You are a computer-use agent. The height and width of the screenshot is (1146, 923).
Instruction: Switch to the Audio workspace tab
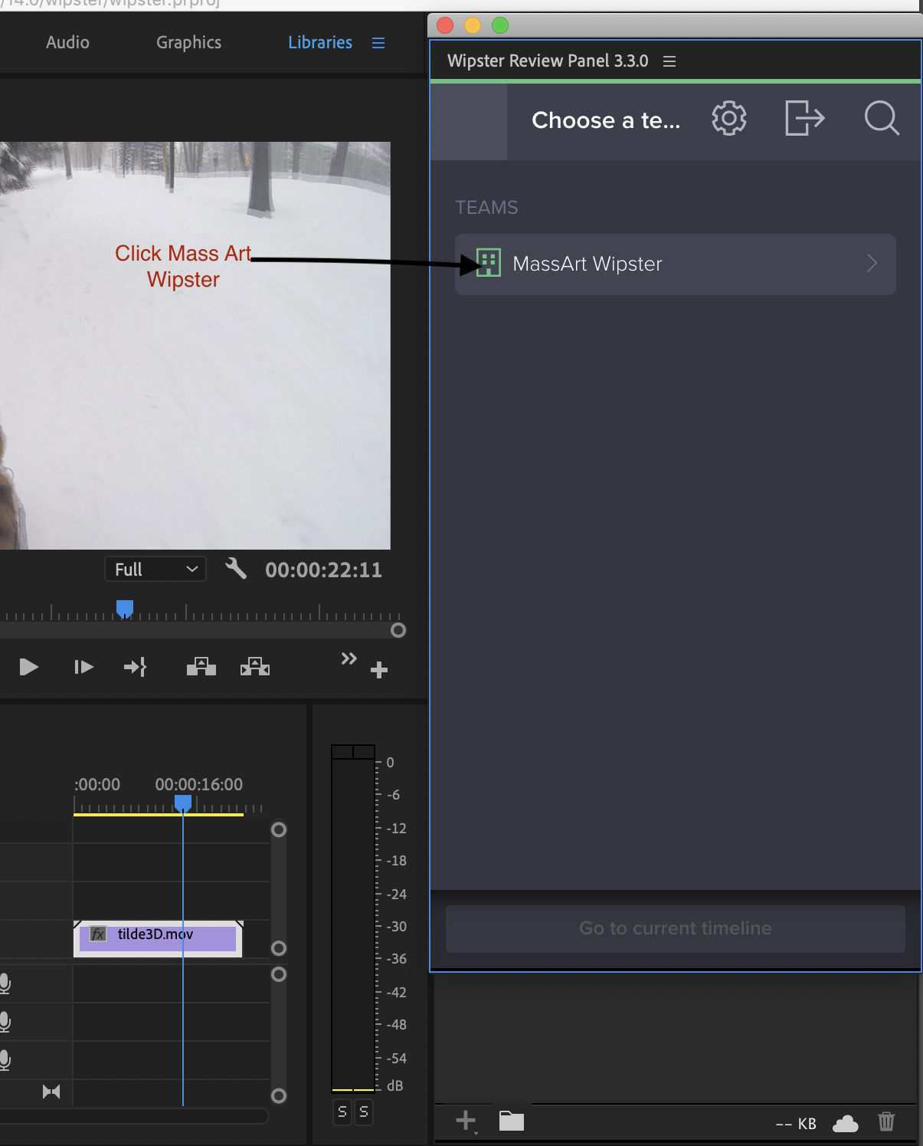point(67,42)
